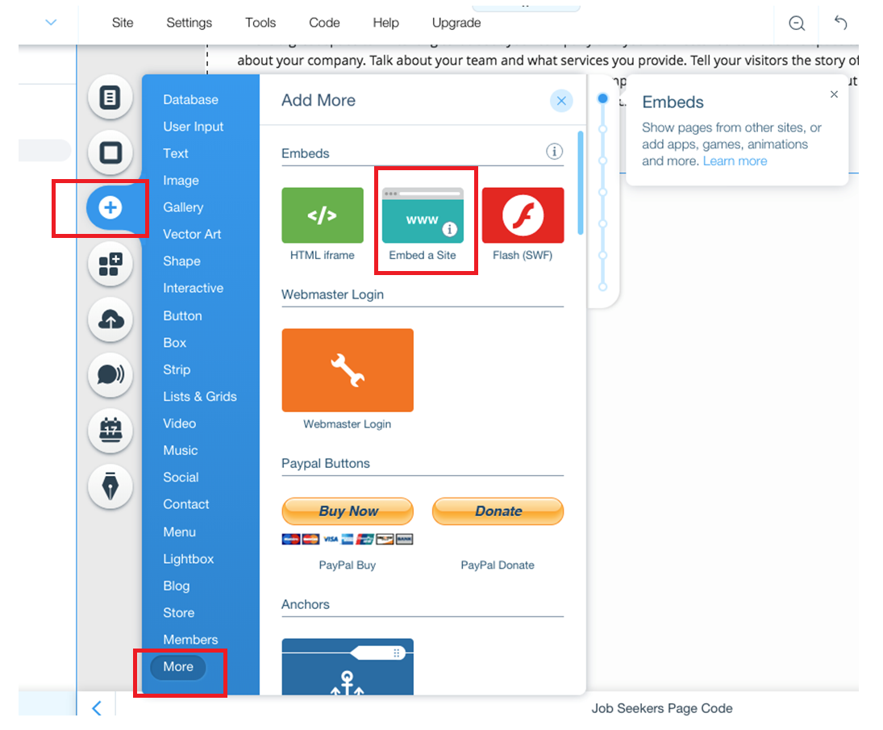The height and width of the screenshot is (730, 883).
Task: Open the Tools menu
Action: click(x=260, y=23)
